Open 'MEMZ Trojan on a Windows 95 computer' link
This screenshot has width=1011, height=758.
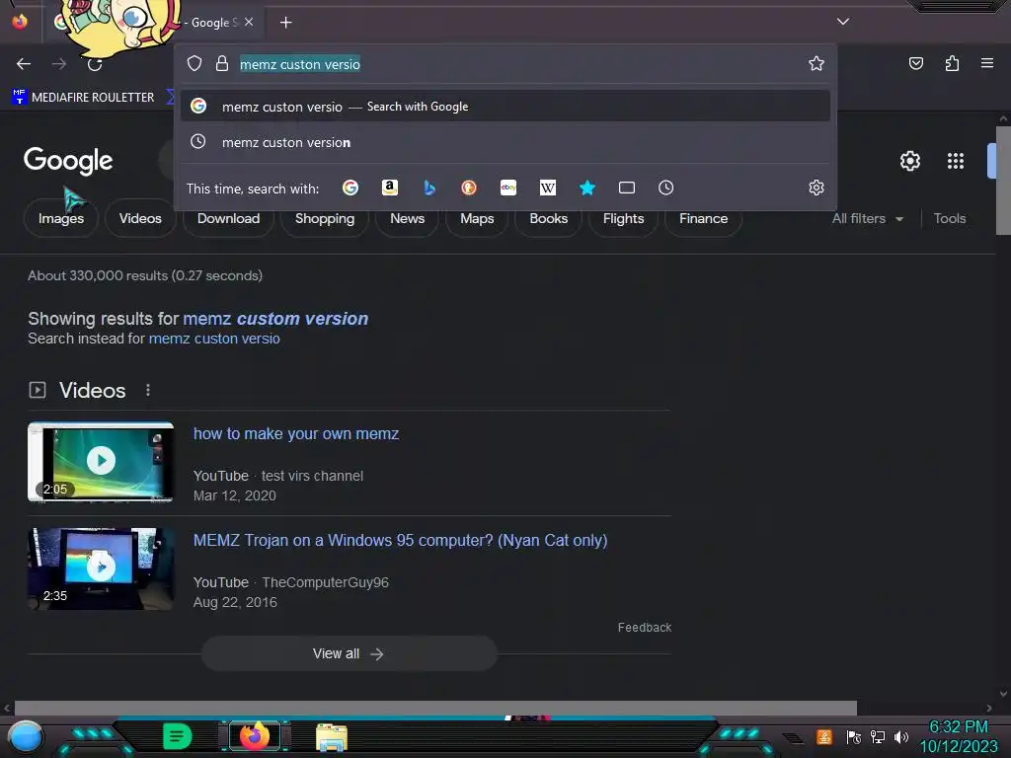click(x=400, y=540)
